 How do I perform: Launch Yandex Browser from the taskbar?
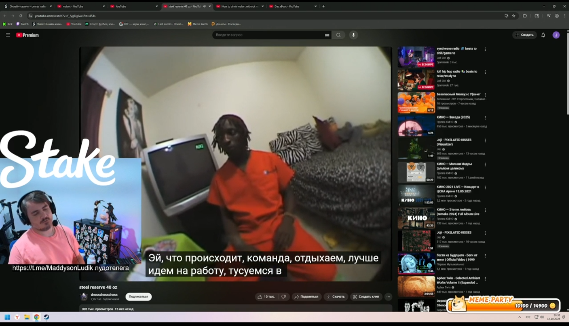[x=17, y=317]
